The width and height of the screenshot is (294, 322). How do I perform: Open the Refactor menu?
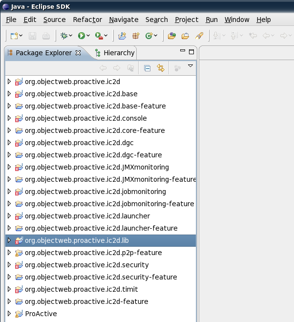coord(87,20)
